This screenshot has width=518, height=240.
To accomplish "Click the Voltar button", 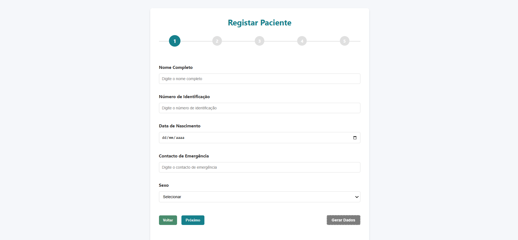I will pos(168,220).
